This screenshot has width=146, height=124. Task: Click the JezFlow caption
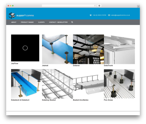pyautogui.click(x=15, y=64)
